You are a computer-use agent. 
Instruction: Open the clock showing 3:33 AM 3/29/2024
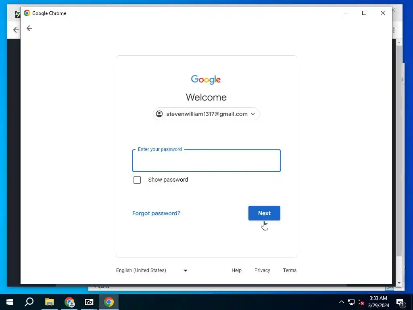click(378, 302)
